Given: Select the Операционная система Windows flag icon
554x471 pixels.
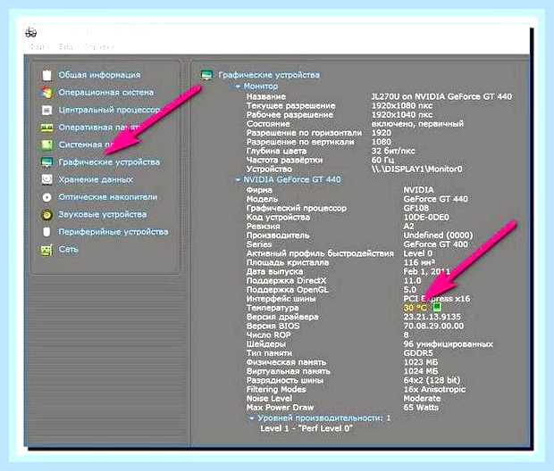Looking at the screenshot, I should tap(47, 93).
